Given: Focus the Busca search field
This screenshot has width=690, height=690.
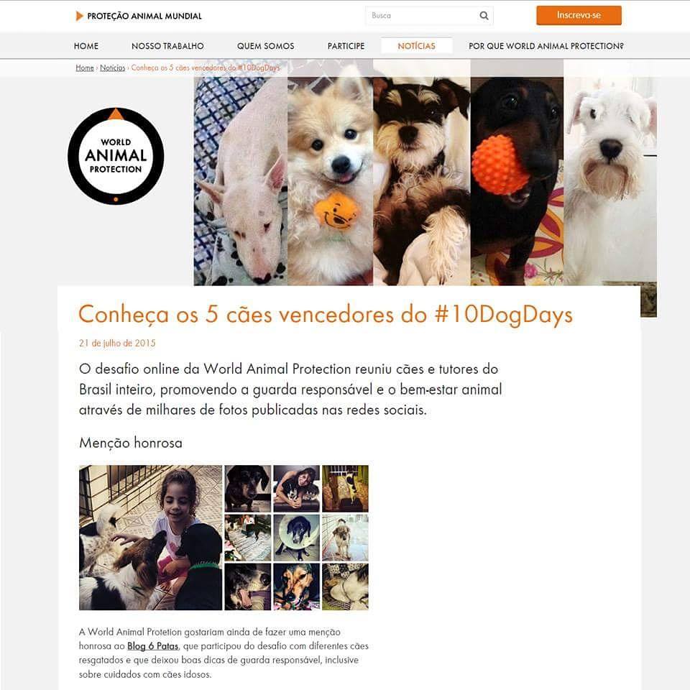Looking at the screenshot, I should point(422,16).
